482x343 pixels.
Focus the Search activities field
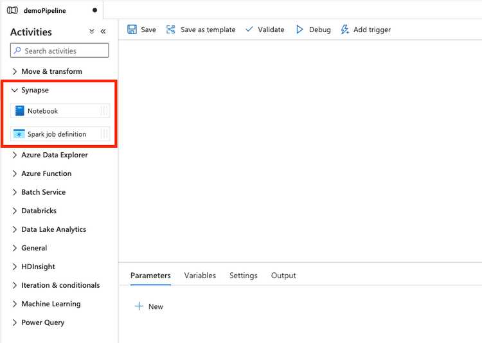60,50
